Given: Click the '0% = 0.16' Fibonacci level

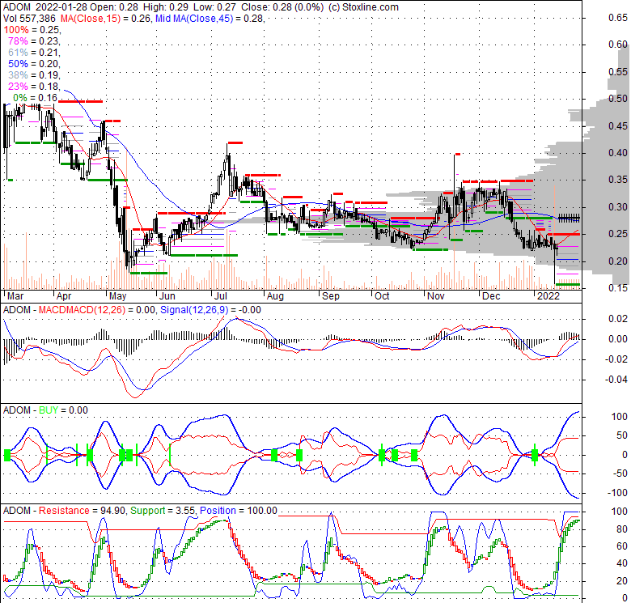Looking at the screenshot, I should 35,97.
